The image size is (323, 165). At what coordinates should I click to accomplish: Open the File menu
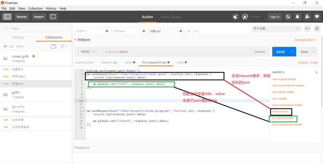(x=4, y=8)
